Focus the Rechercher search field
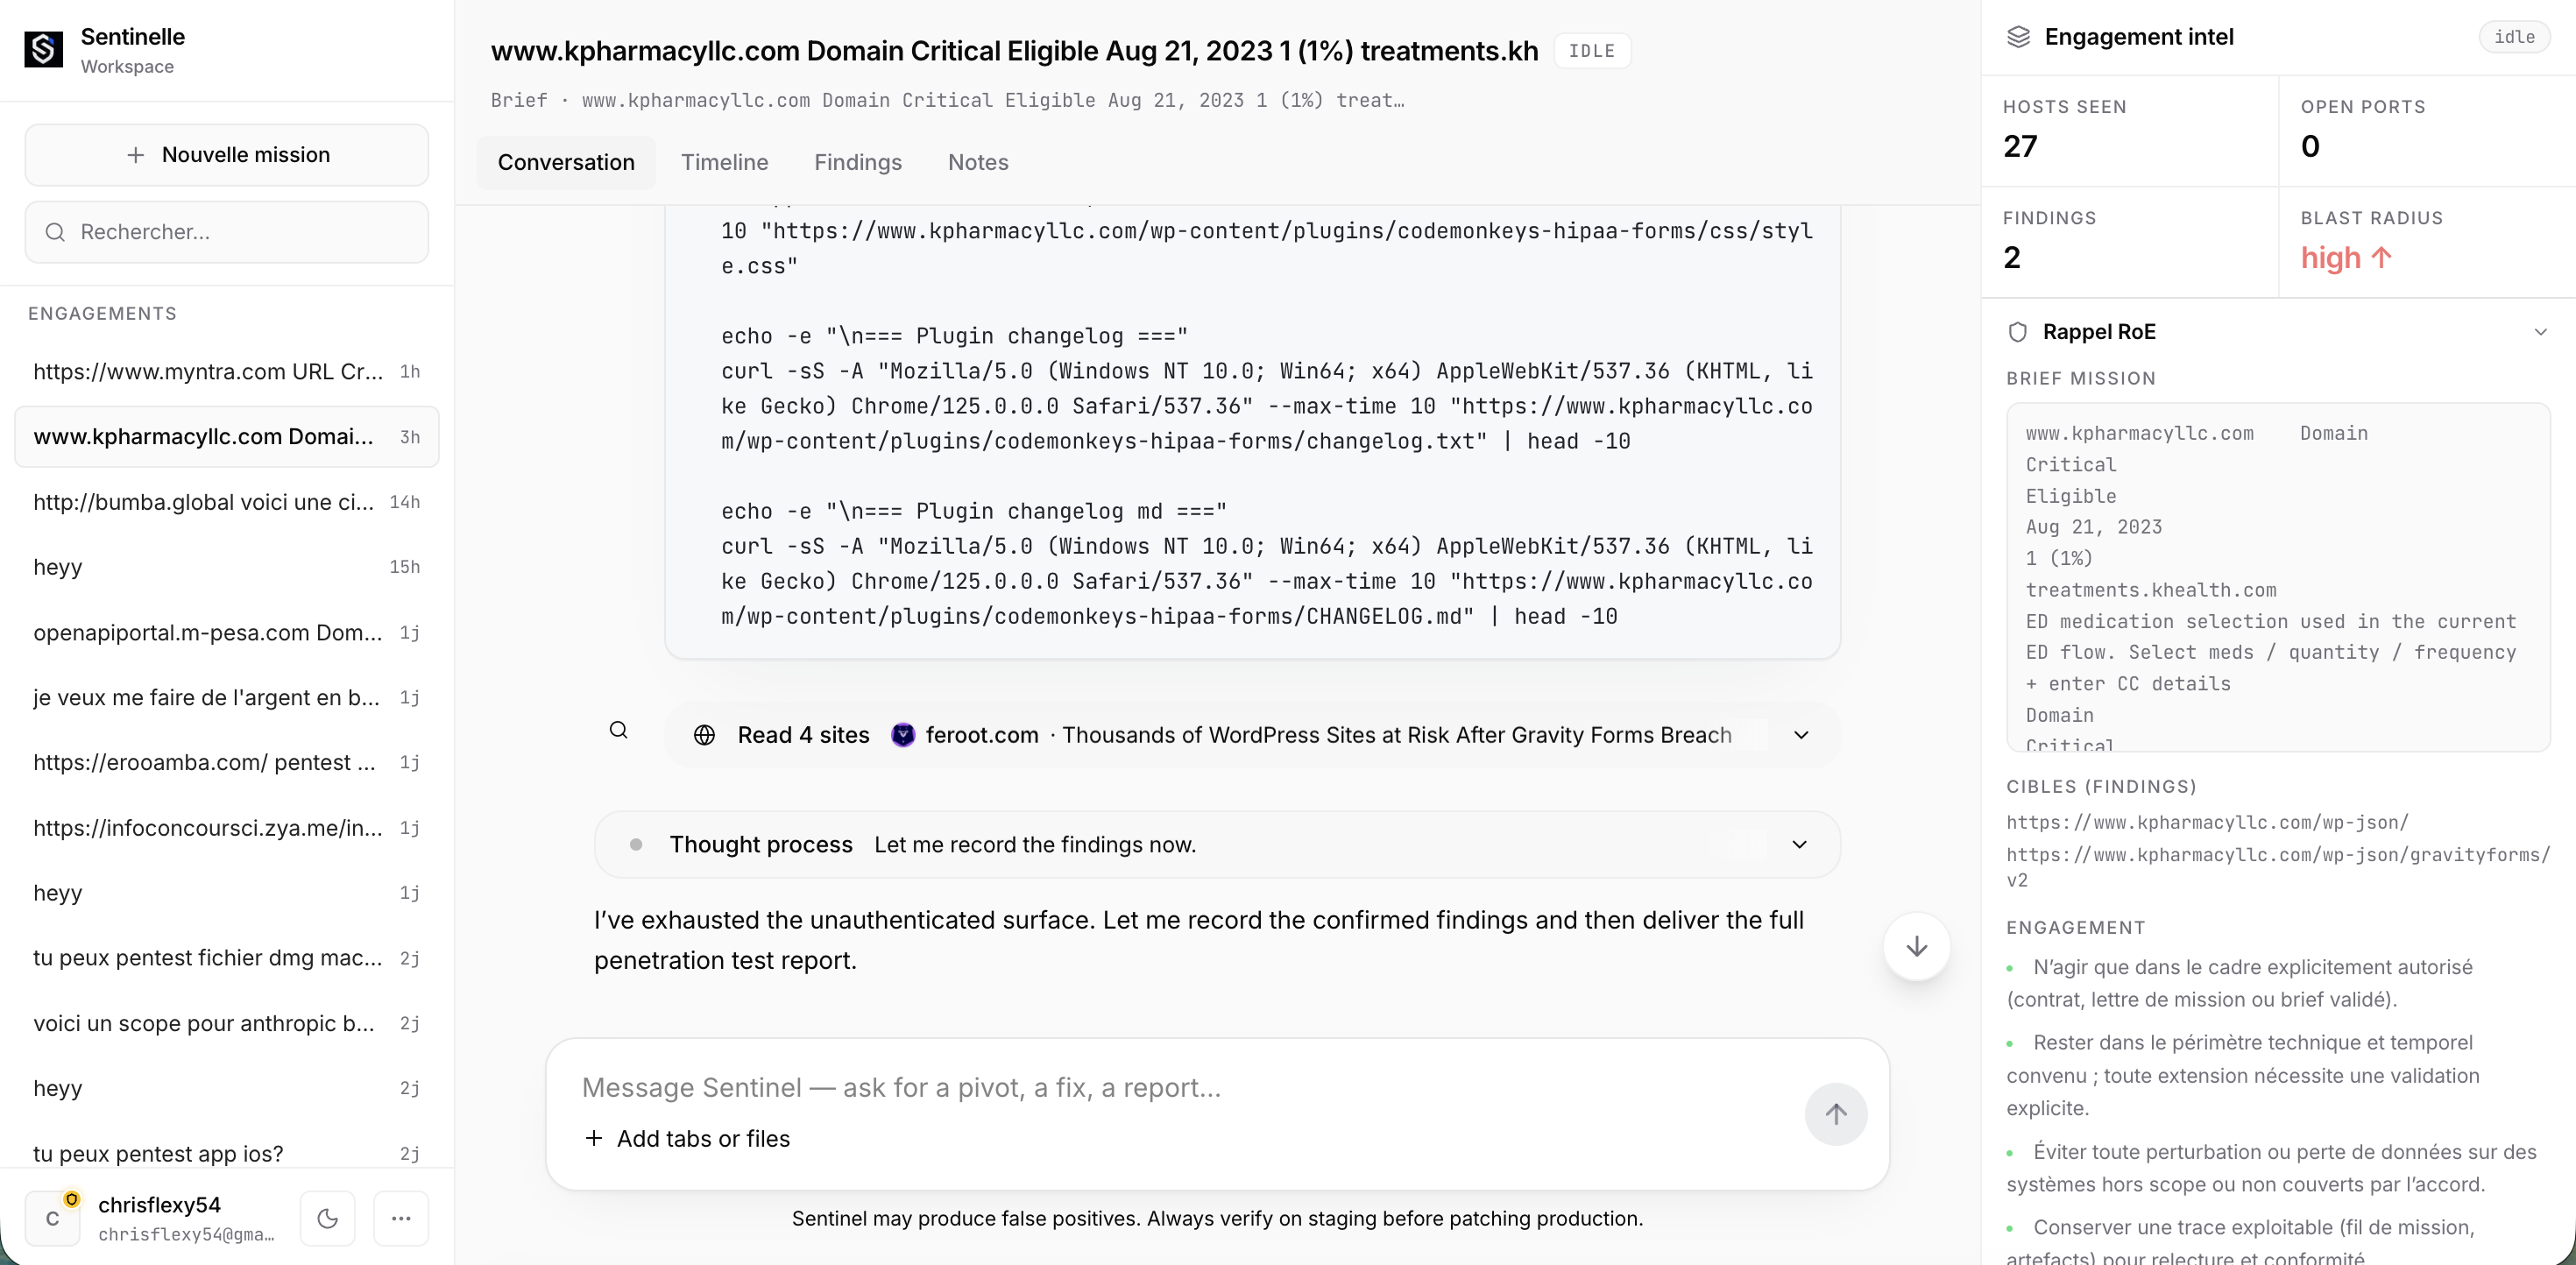The height and width of the screenshot is (1265, 2576). pos(227,232)
